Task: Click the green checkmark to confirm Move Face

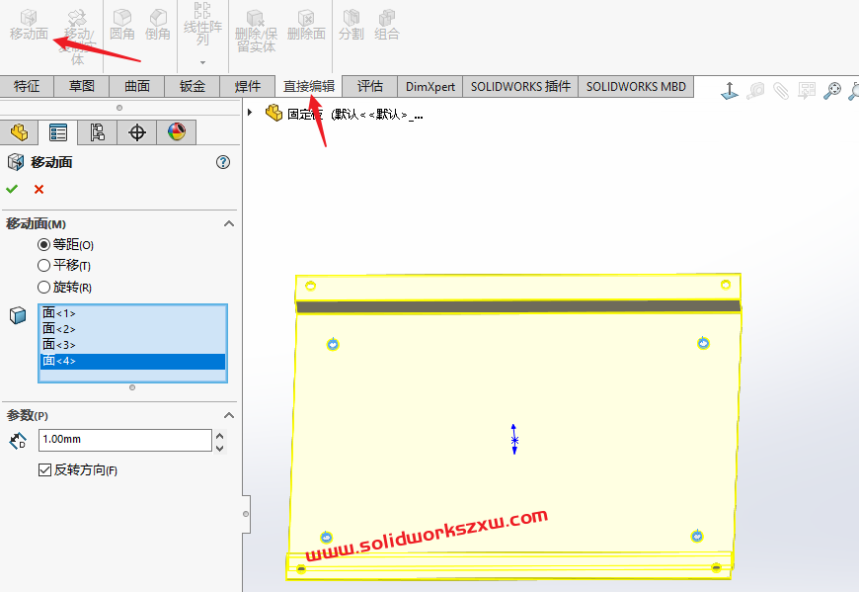Action: pos(12,189)
